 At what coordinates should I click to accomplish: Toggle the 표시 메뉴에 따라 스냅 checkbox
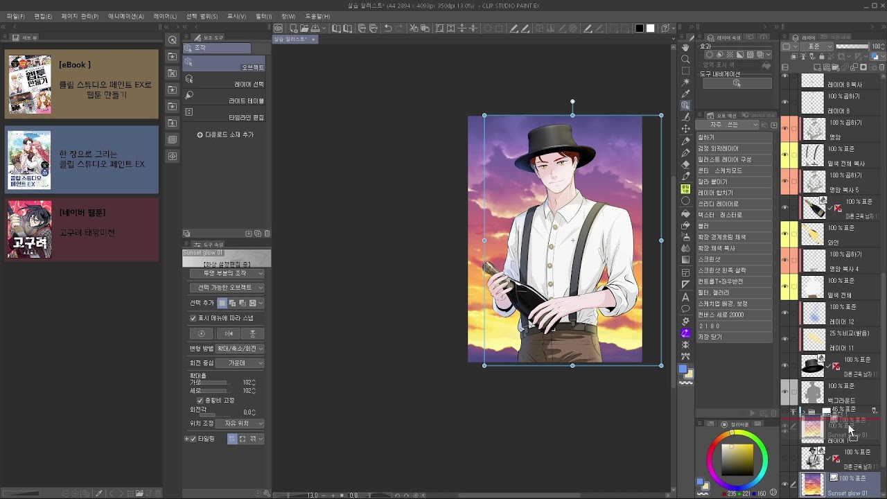coord(193,318)
